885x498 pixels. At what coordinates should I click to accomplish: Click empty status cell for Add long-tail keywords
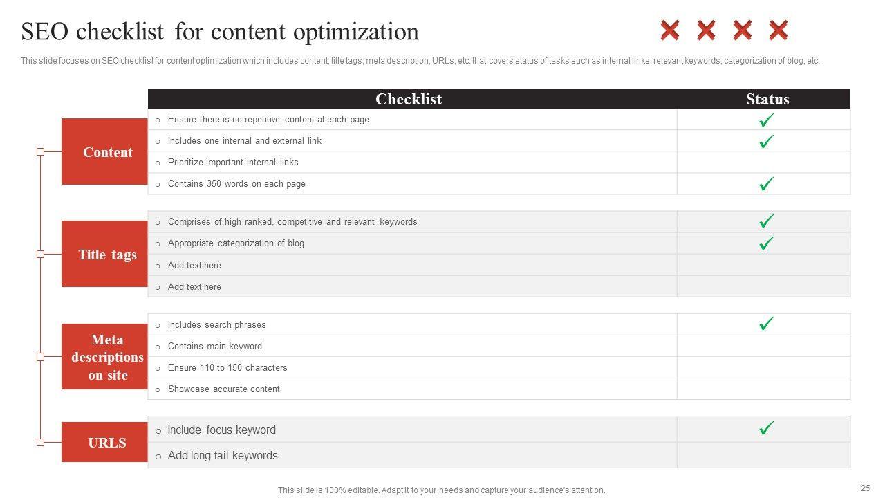763,455
